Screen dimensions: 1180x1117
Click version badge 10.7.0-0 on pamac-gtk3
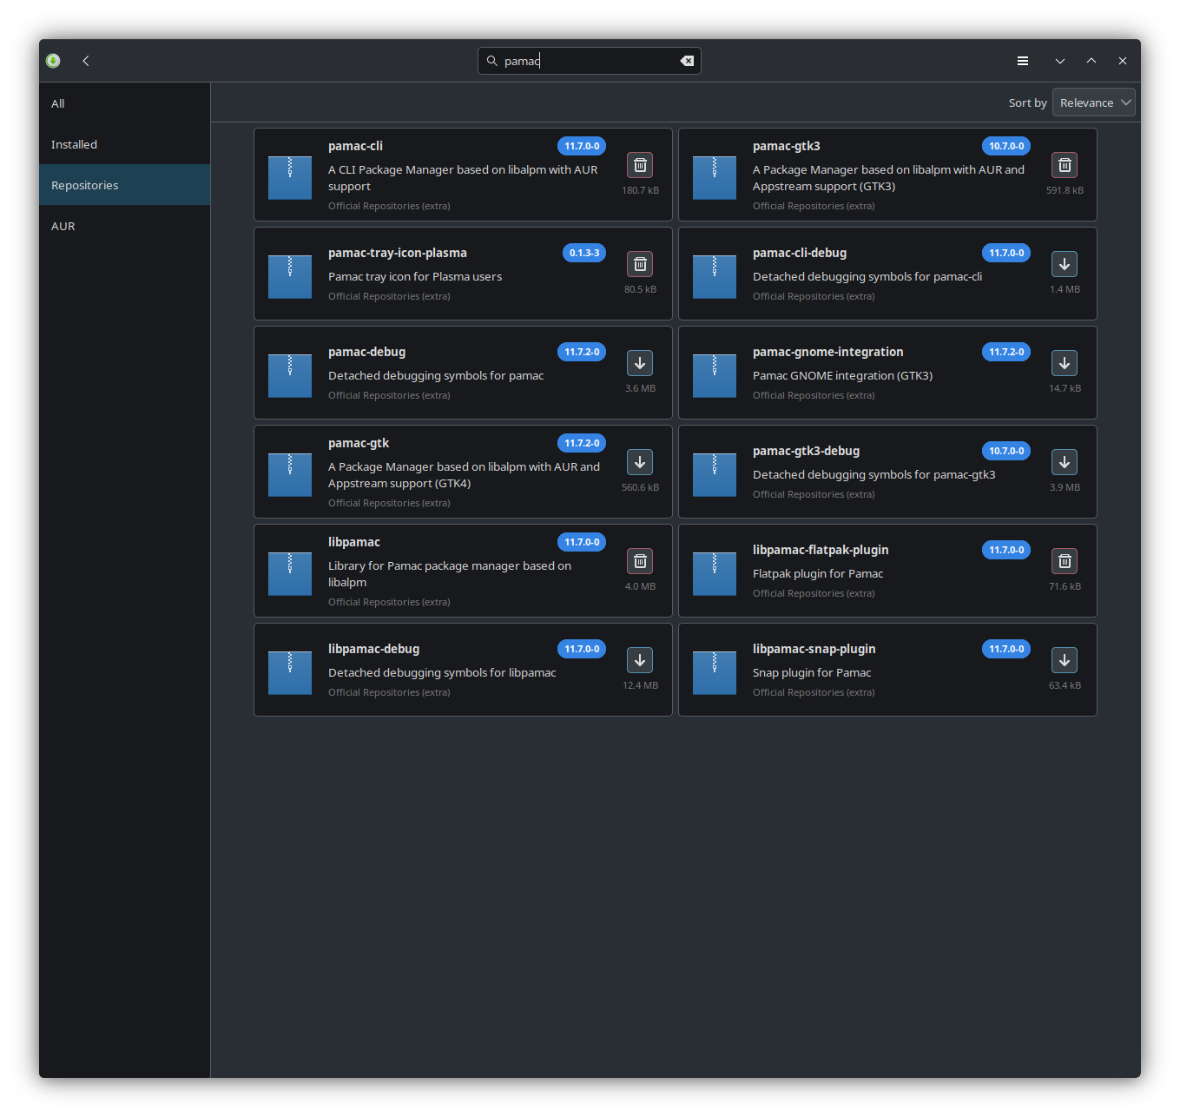[x=1006, y=146]
